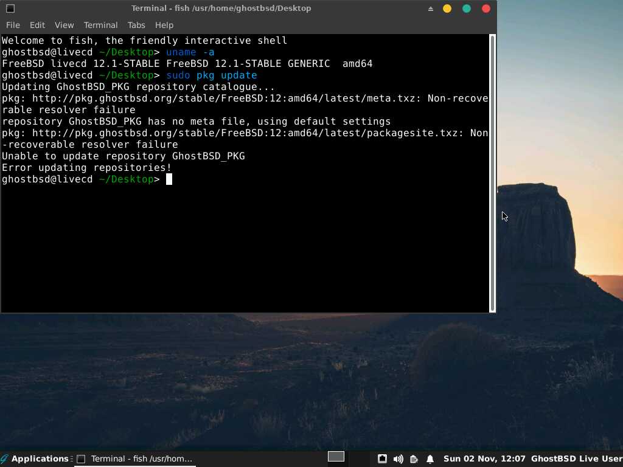Screen dimensions: 623x467
Task: Click the 'uname -a' command text
Action: pyautogui.click(x=190, y=52)
